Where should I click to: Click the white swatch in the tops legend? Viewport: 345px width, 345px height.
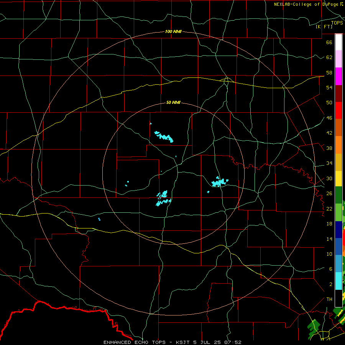click(x=338, y=42)
